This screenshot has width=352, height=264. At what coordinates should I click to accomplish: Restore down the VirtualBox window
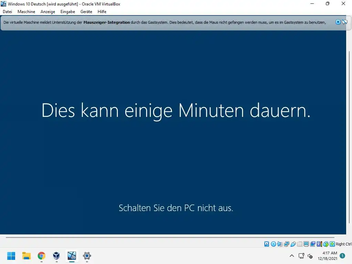pos(328,4)
